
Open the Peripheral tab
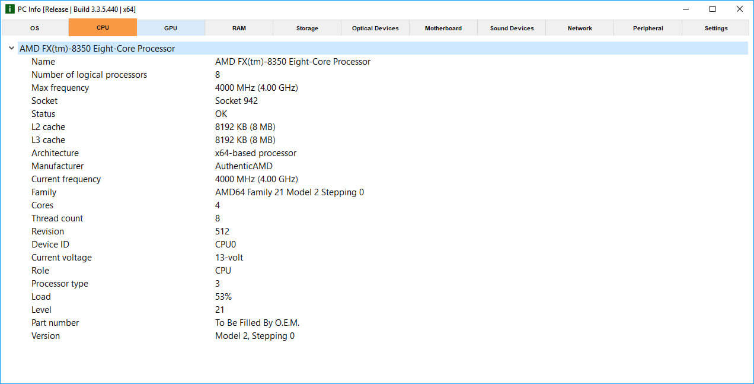(x=647, y=27)
